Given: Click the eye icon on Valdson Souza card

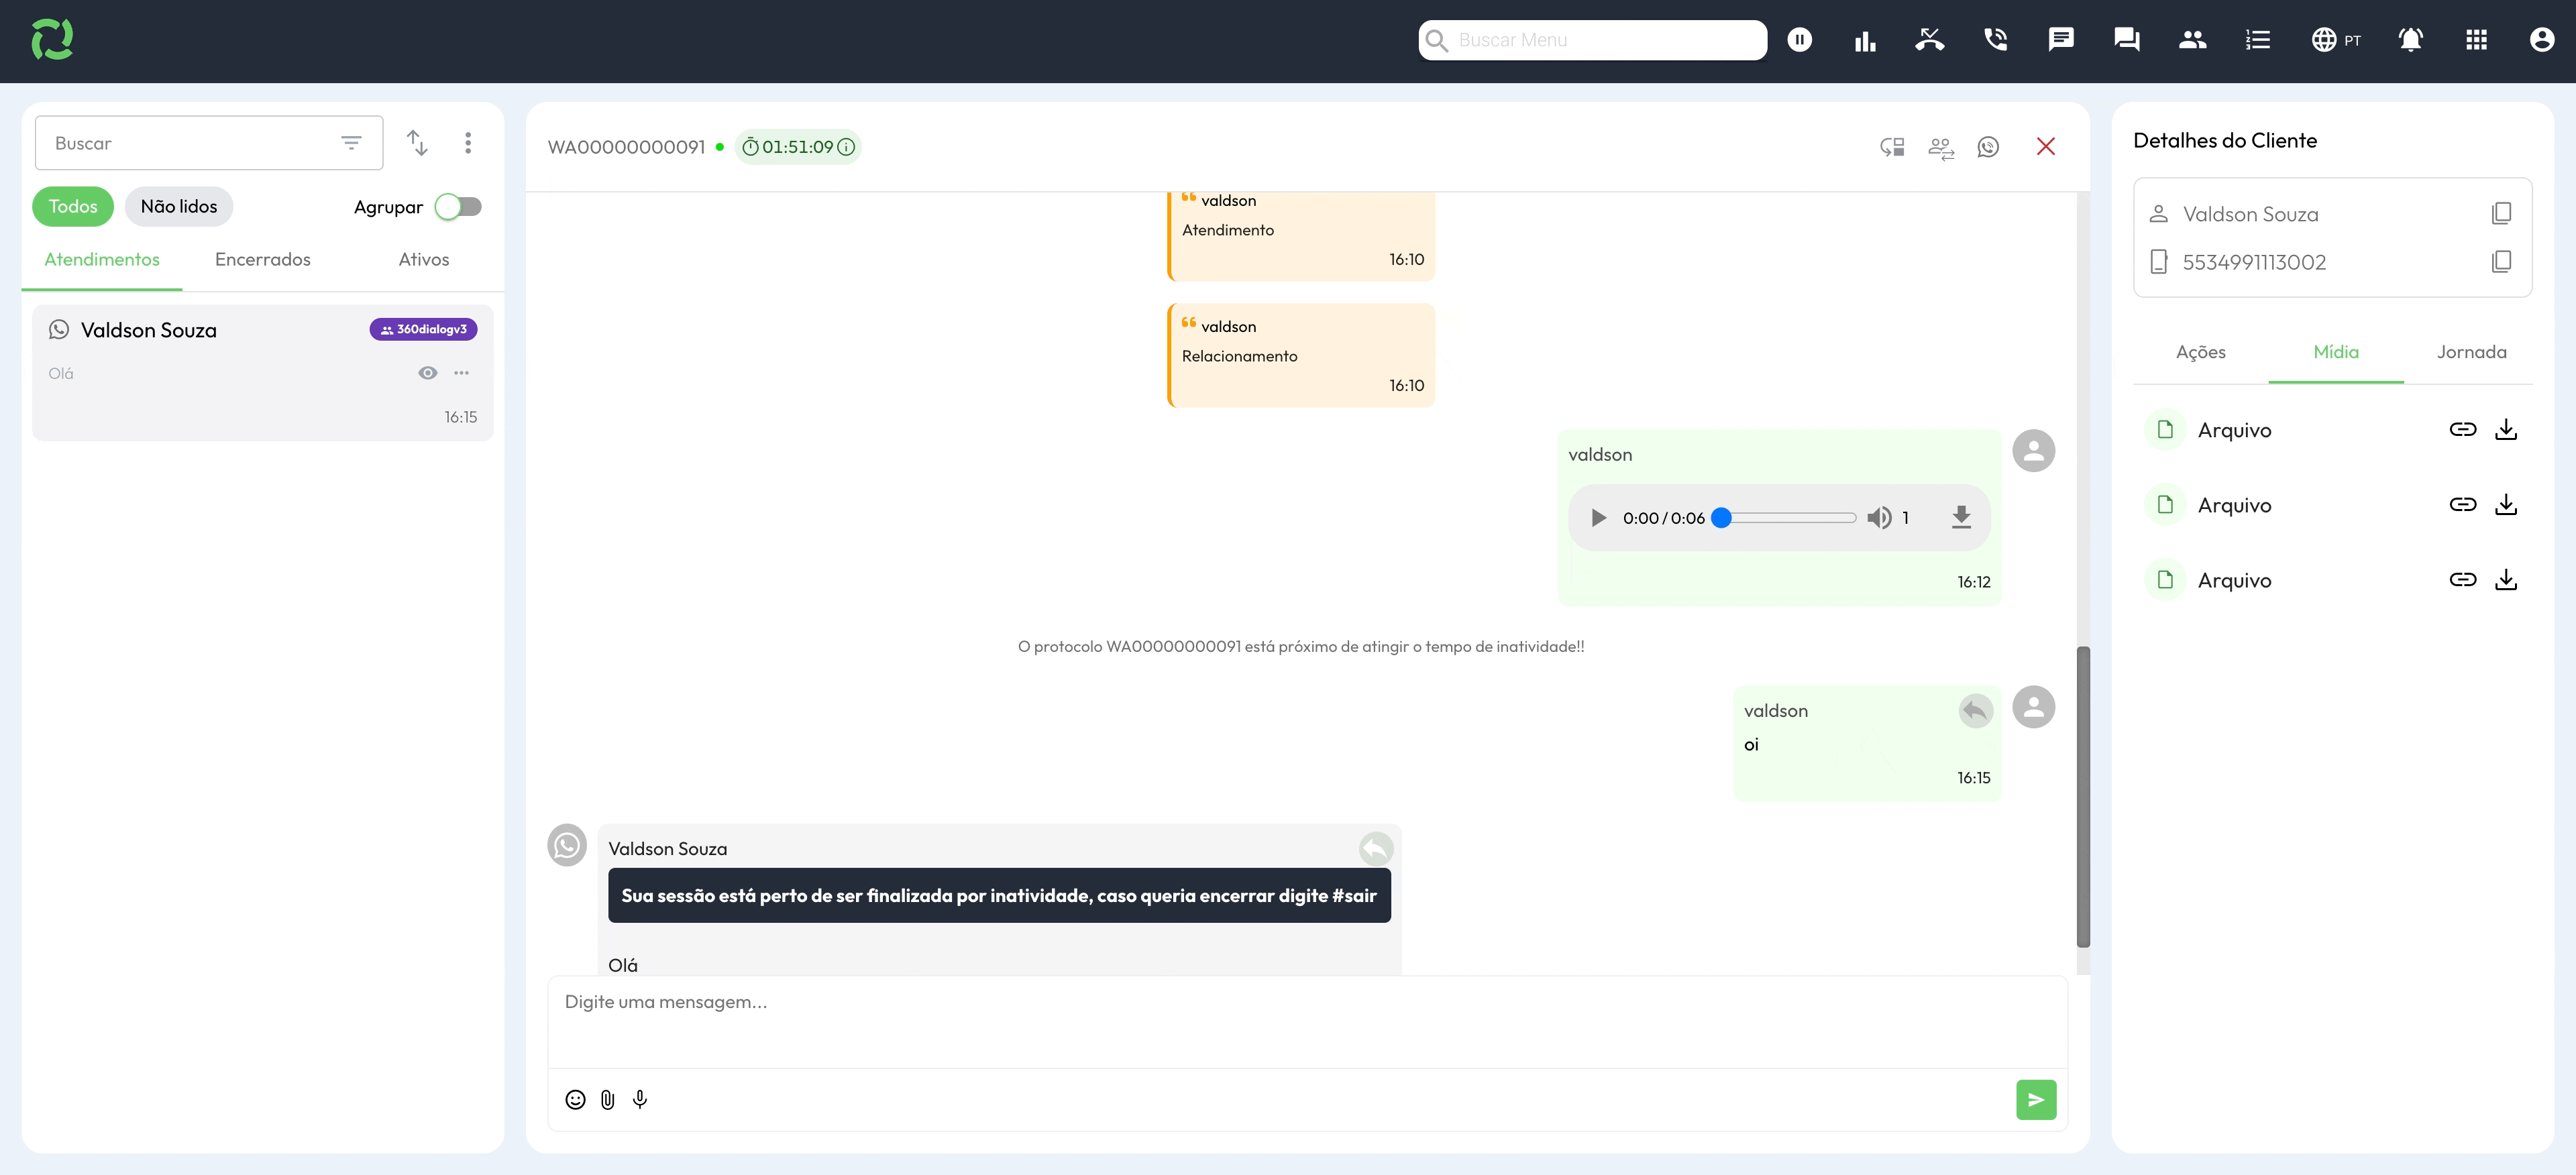Looking at the screenshot, I should 428,373.
